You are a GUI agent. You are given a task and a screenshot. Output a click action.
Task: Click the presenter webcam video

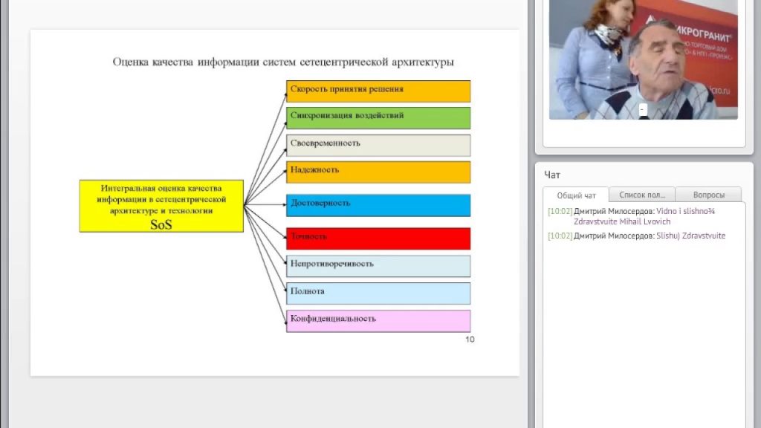pyautogui.click(x=643, y=59)
